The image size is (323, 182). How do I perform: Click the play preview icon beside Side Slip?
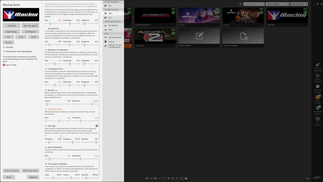pyautogui.click(x=97, y=126)
